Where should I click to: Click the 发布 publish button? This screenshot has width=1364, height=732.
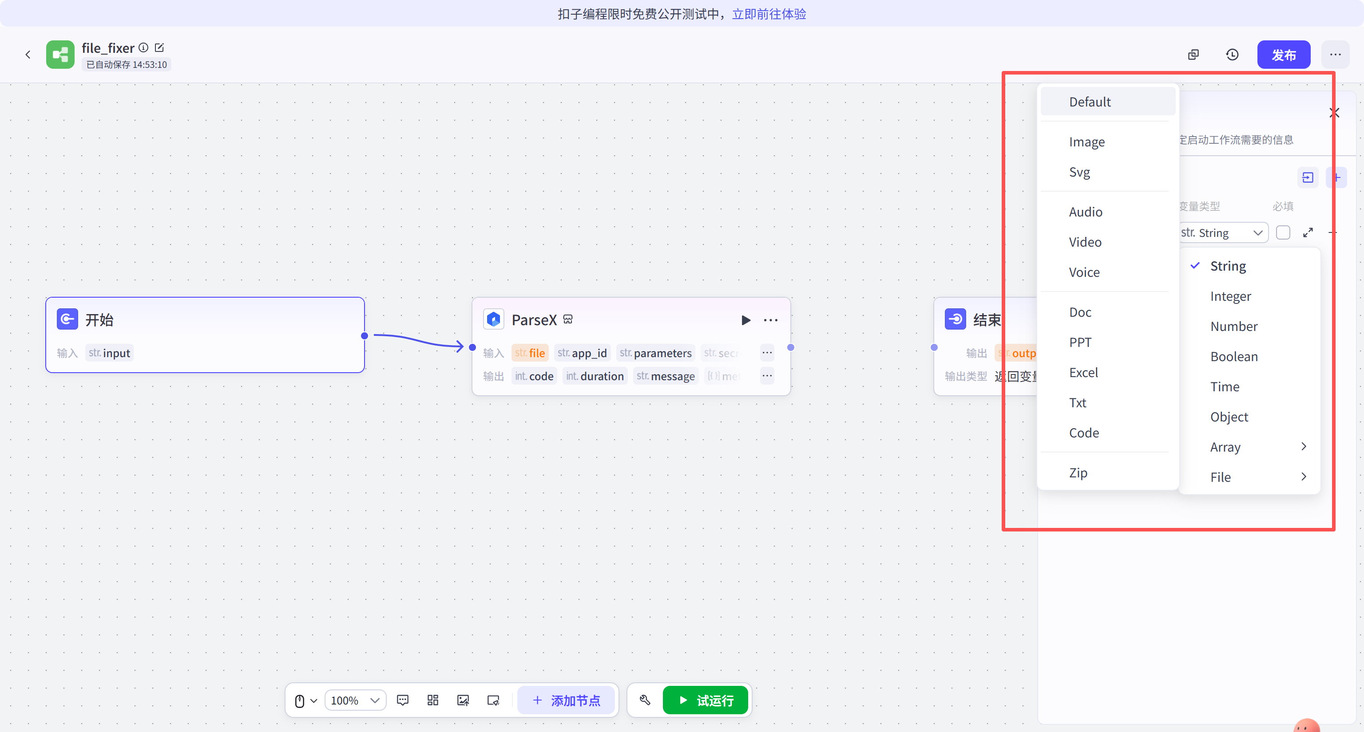(x=1283, y=55)
